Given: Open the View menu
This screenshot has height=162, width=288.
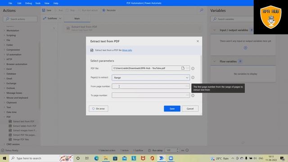Looking at the screenshot, I should (47, 3).
